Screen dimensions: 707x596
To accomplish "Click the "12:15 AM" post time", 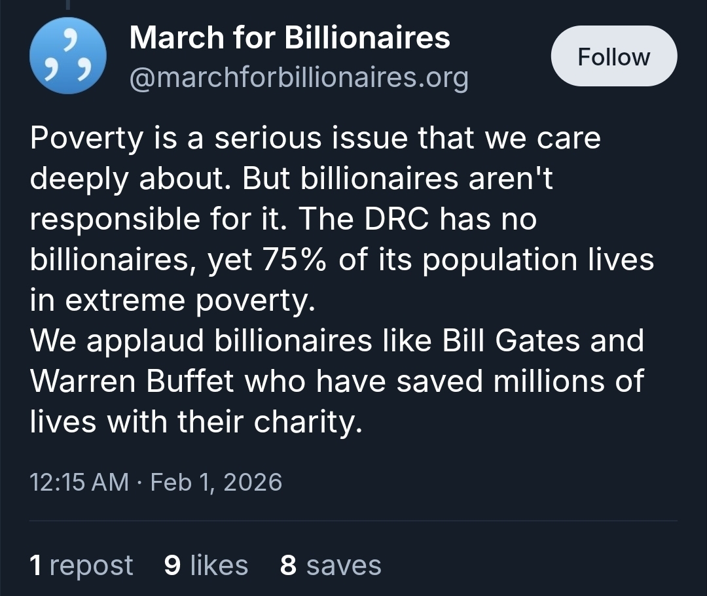I will (x=79, y=482).
